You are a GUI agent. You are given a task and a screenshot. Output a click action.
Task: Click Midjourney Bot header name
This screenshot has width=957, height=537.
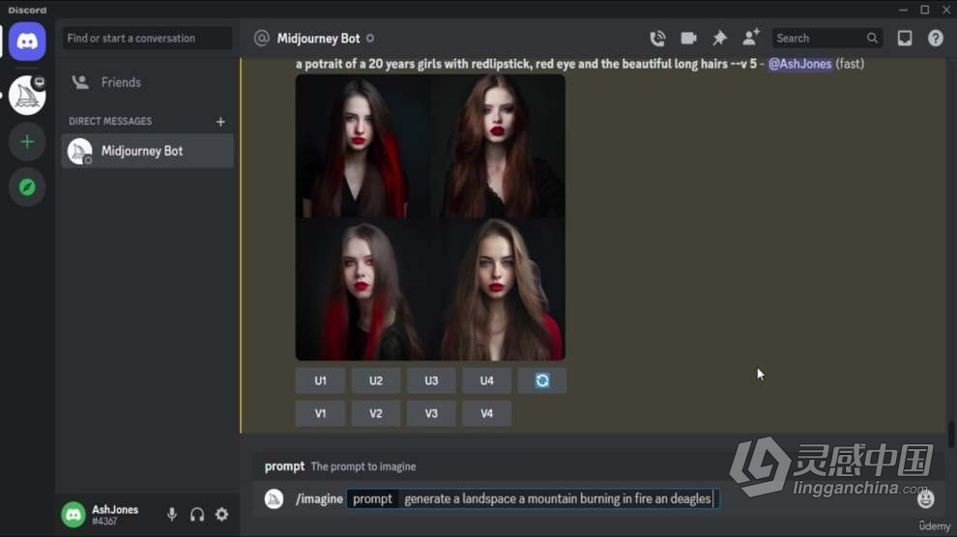pos(319,39)
